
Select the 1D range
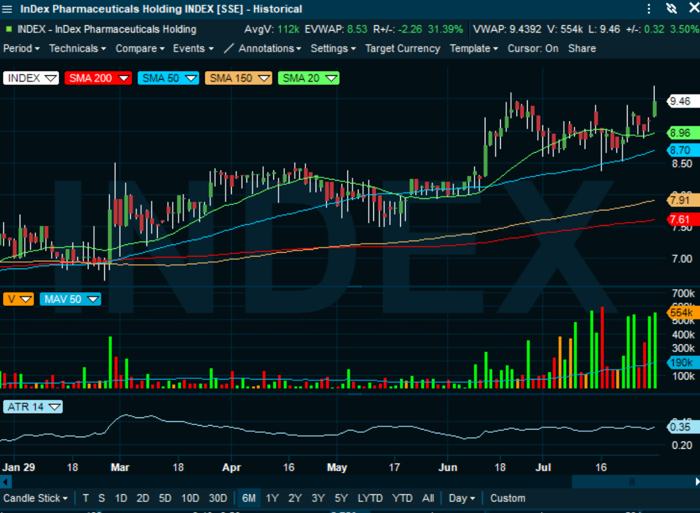[x=121, y=498]
